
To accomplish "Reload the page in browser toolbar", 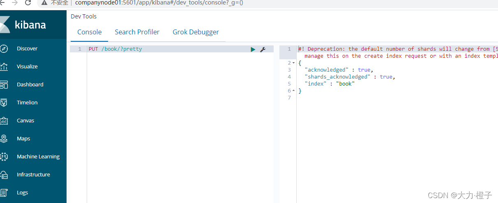I will point(28,2).
